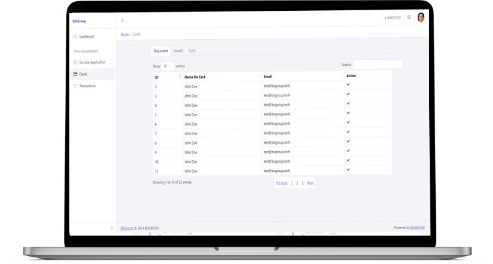Click the approve checkmark for ID 2
Screen dimensions: 493x264
tap(348, 85)
